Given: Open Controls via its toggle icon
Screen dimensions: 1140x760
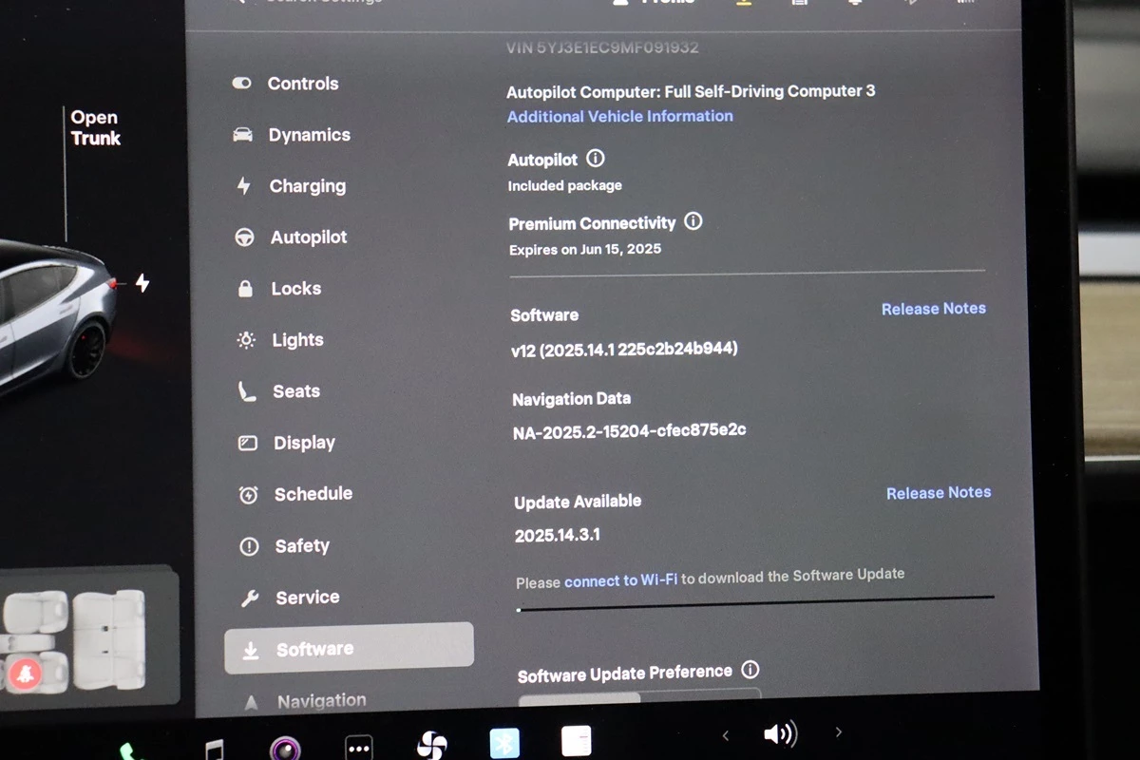Looking at the screenshot, I should (241, 84).
